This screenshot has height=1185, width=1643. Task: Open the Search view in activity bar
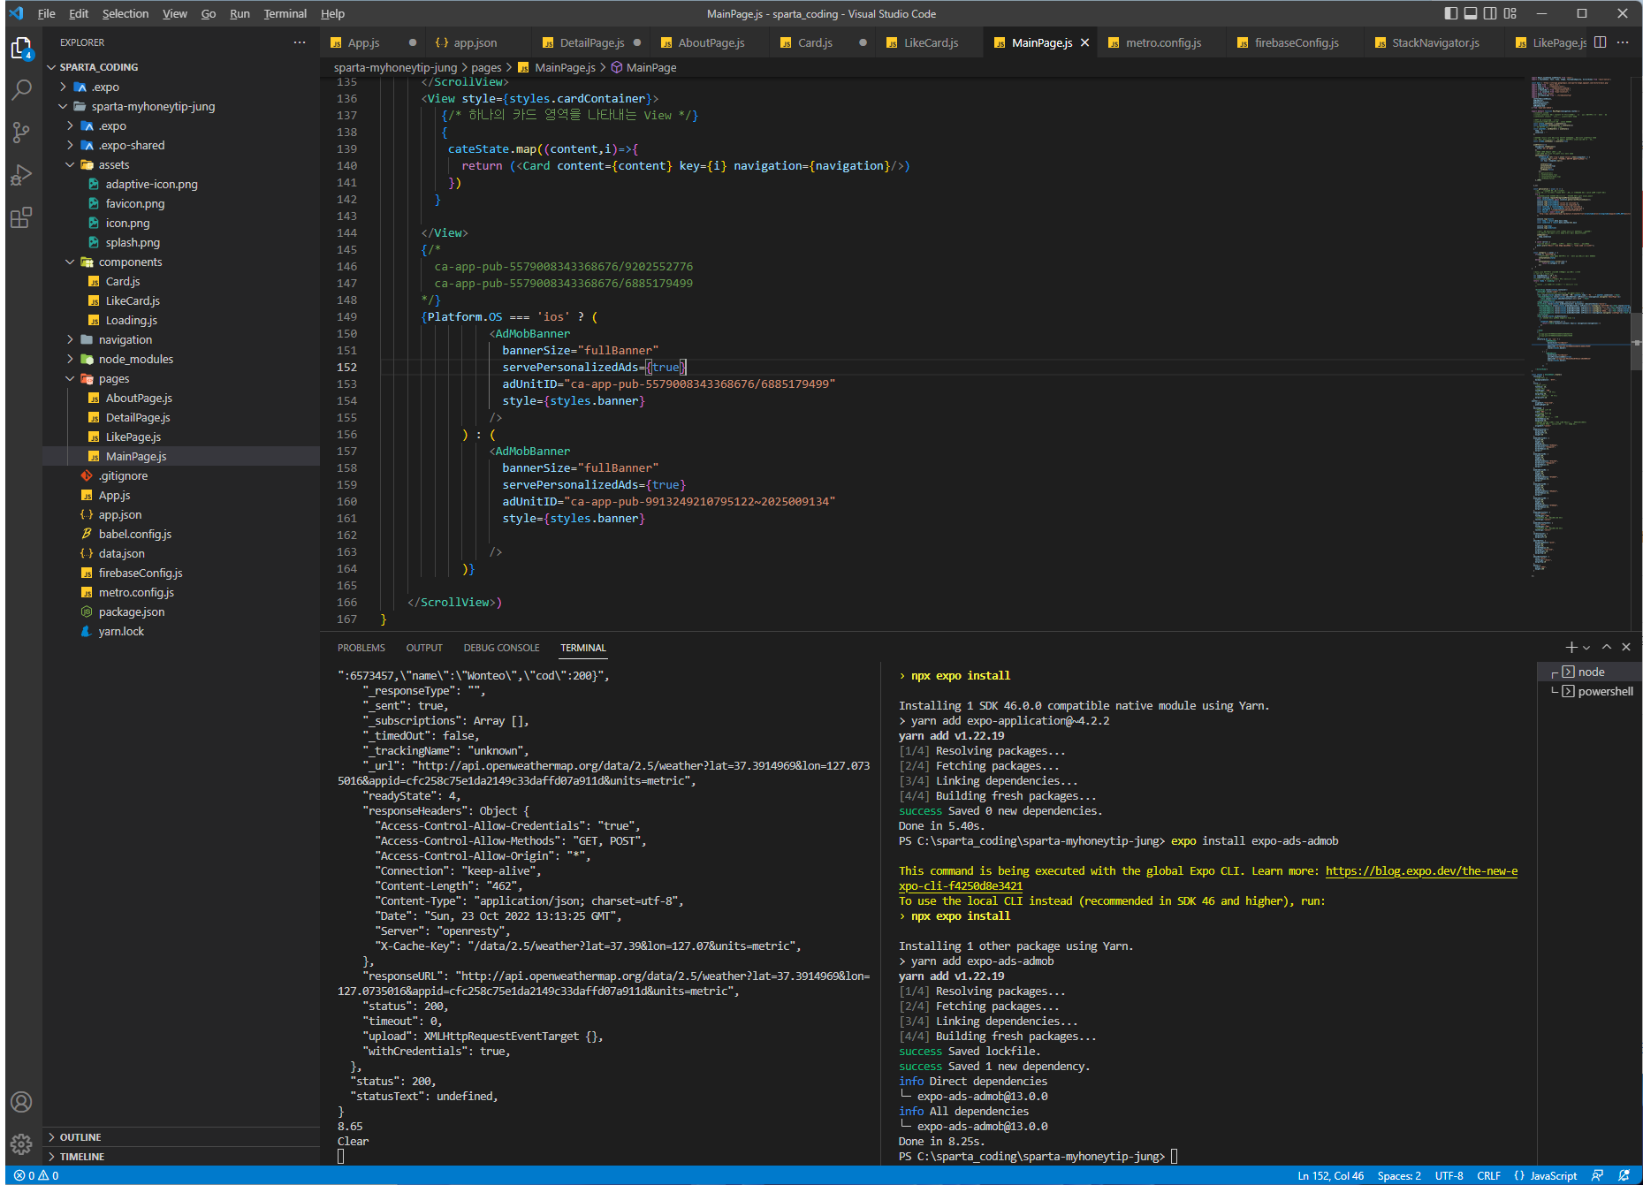point(21,89)
